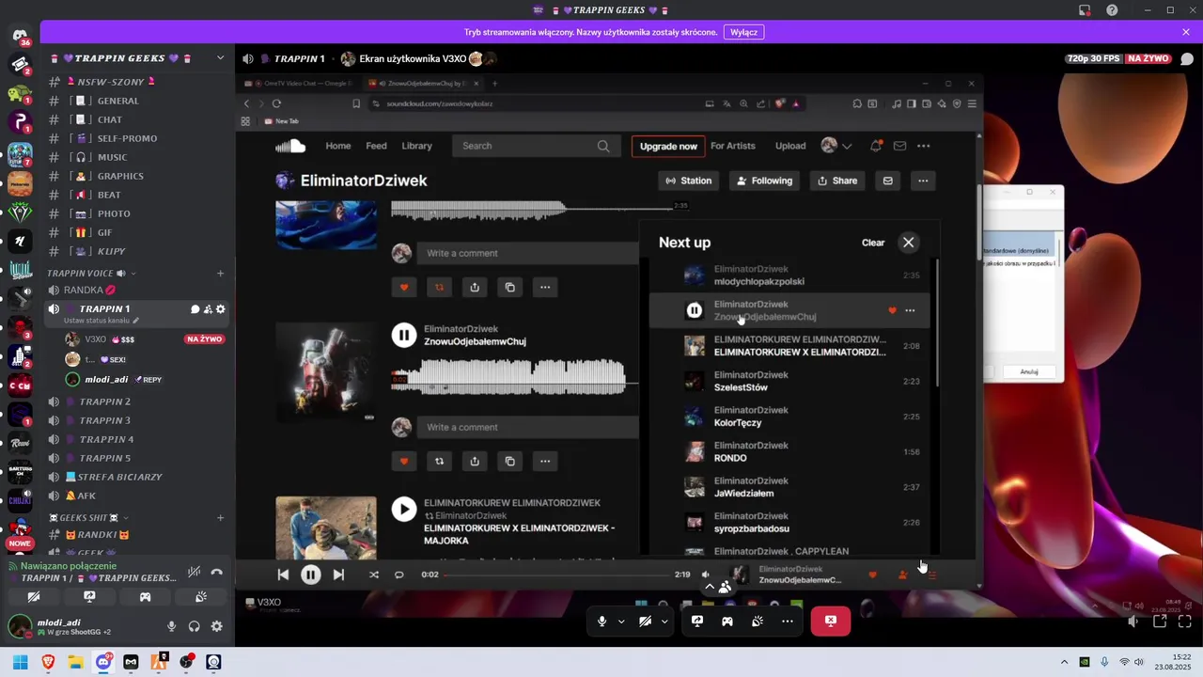Click the speaker icon beside the TRAPPIN 1 stream title
Image resolution: width=1203 pixels, height=677 pixels.
pyautogui.click(x=248, y=58)
